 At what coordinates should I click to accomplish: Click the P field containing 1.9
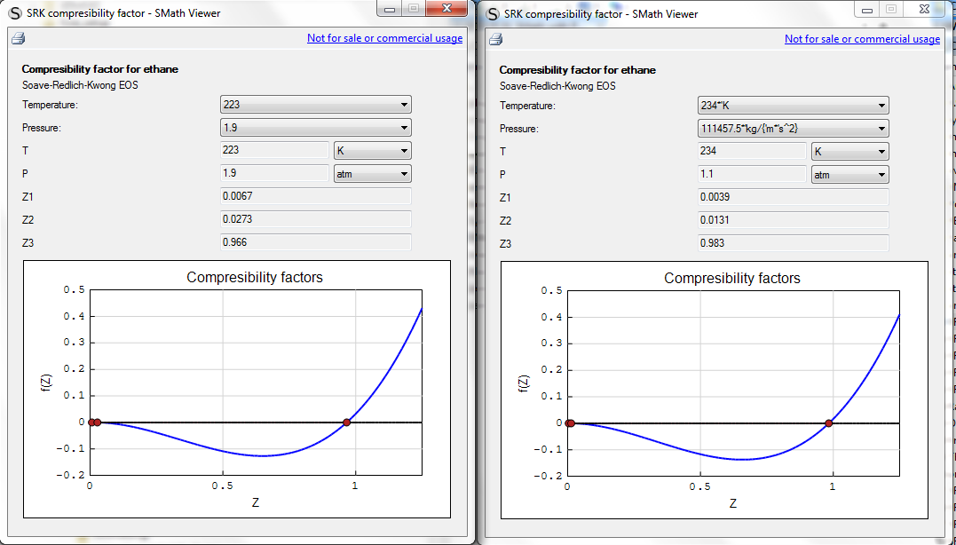pos(273,174)
